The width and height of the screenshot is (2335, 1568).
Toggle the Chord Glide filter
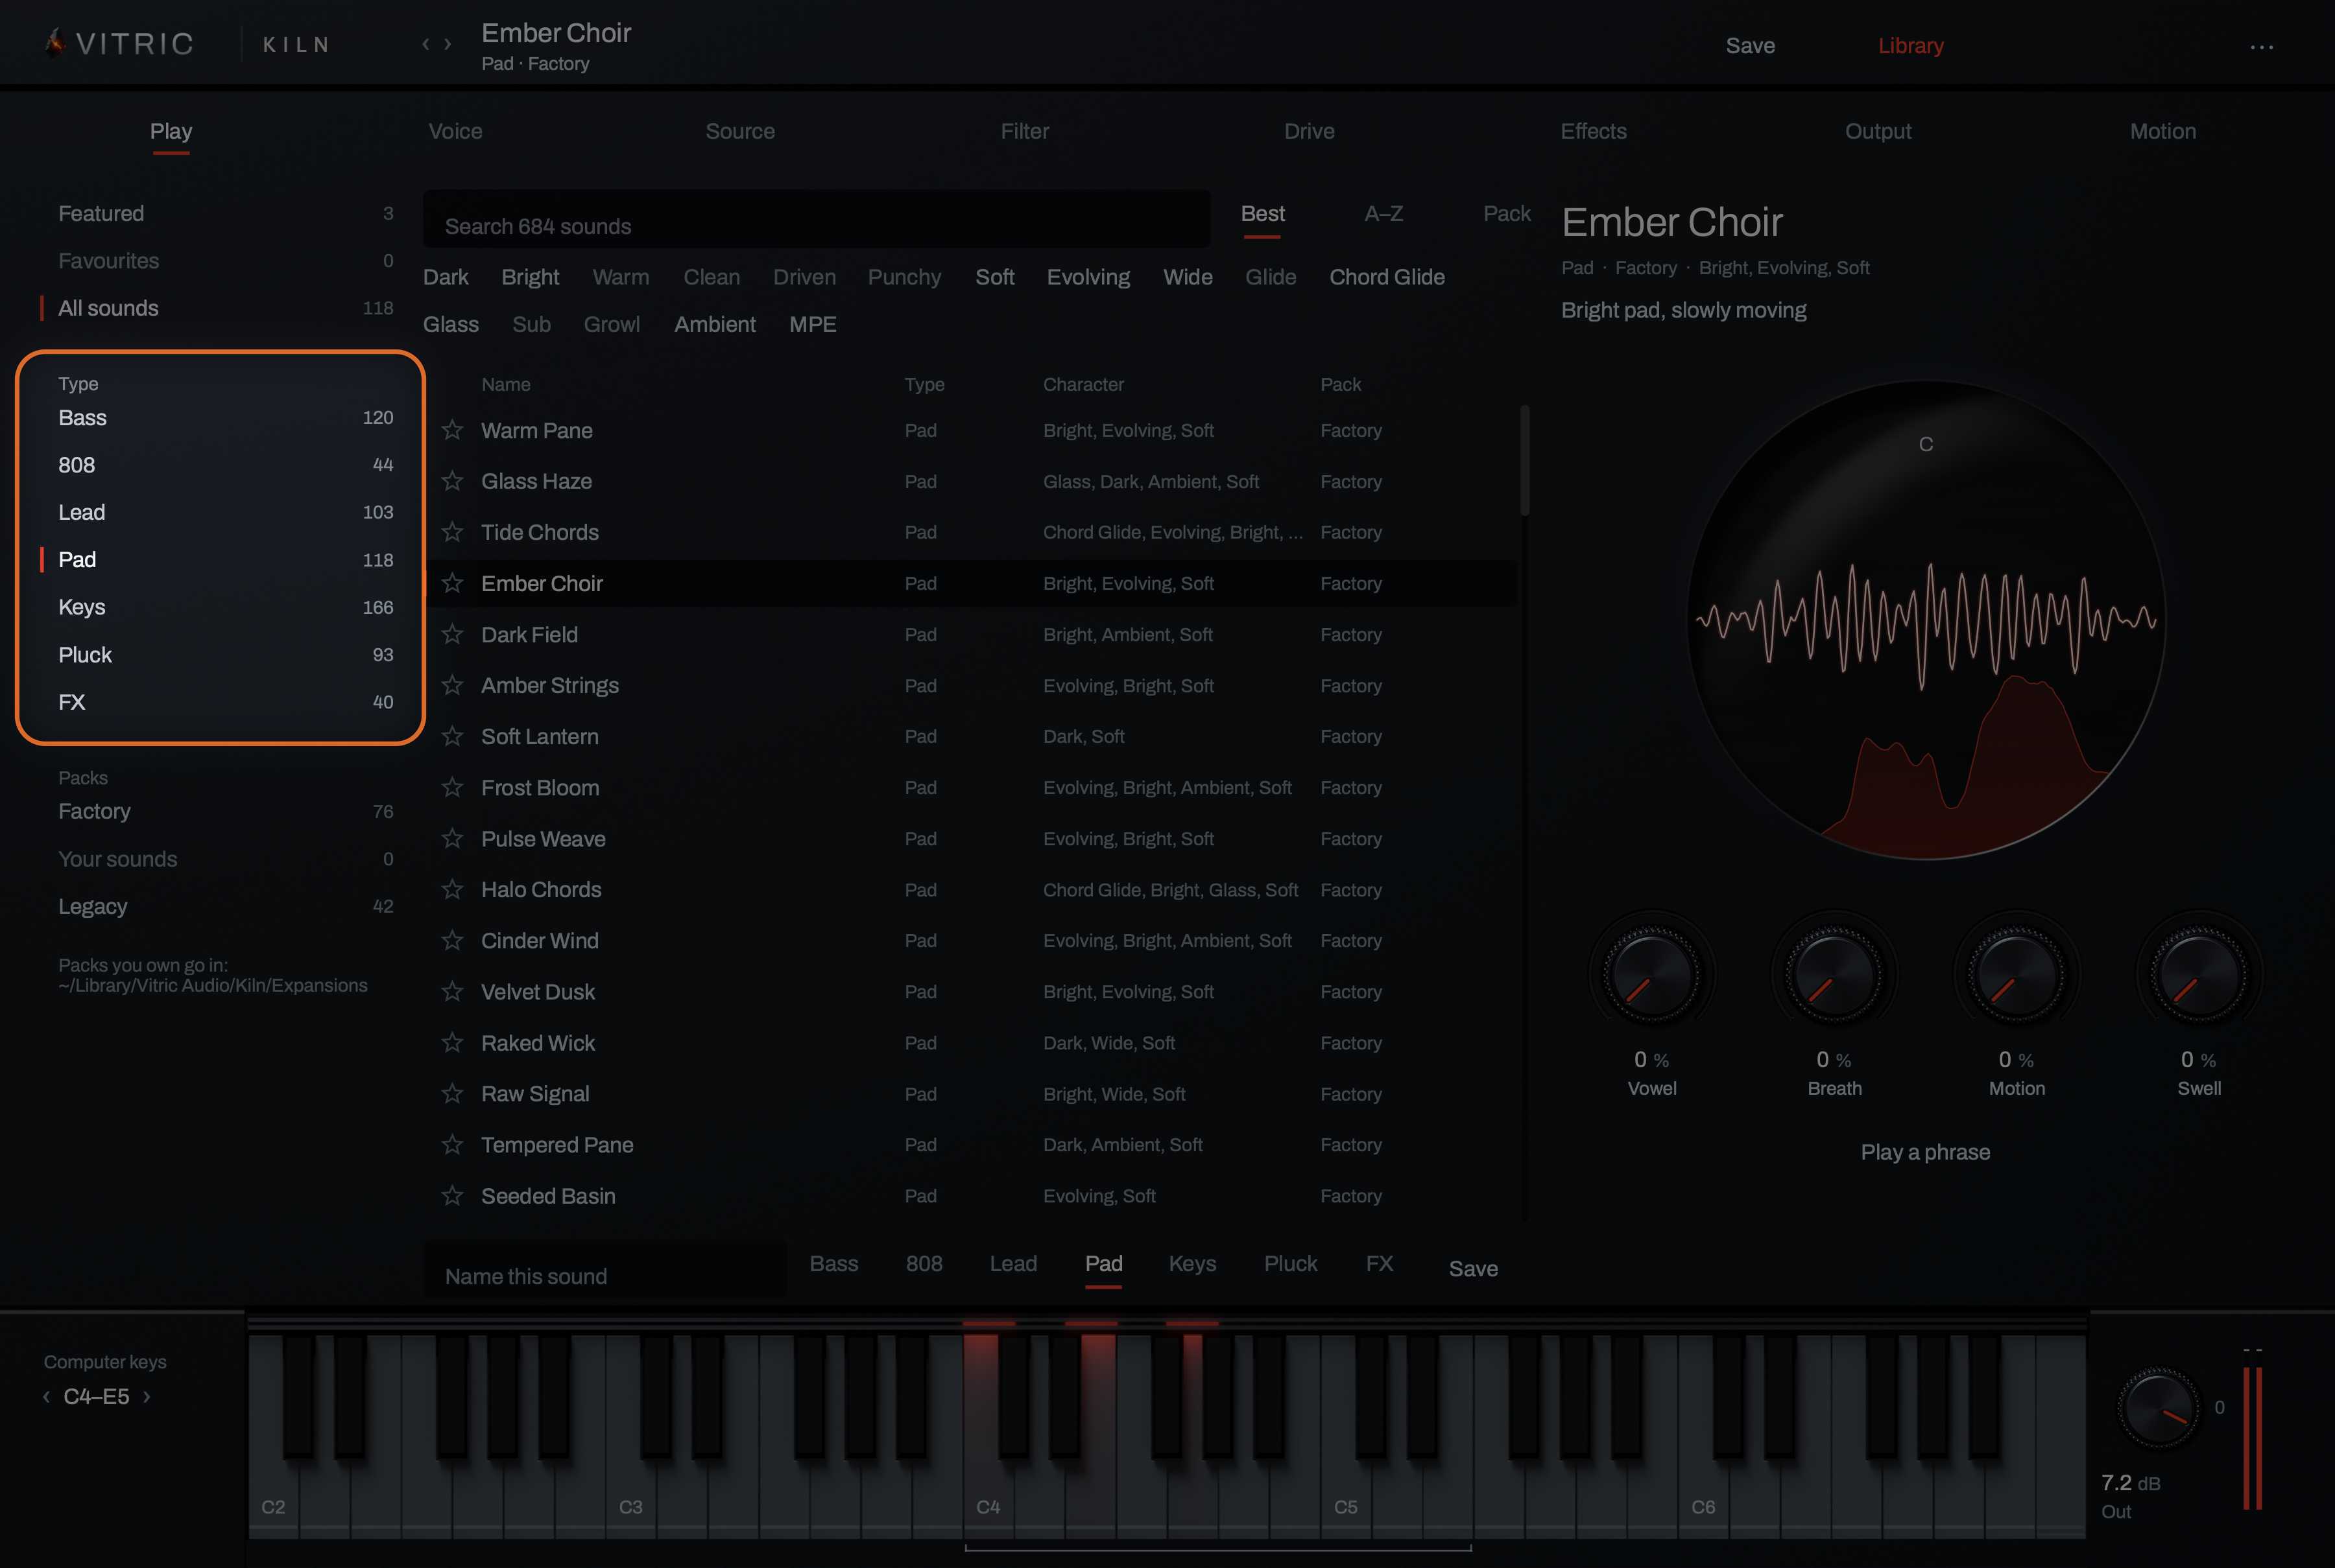tap(1387, 277)
